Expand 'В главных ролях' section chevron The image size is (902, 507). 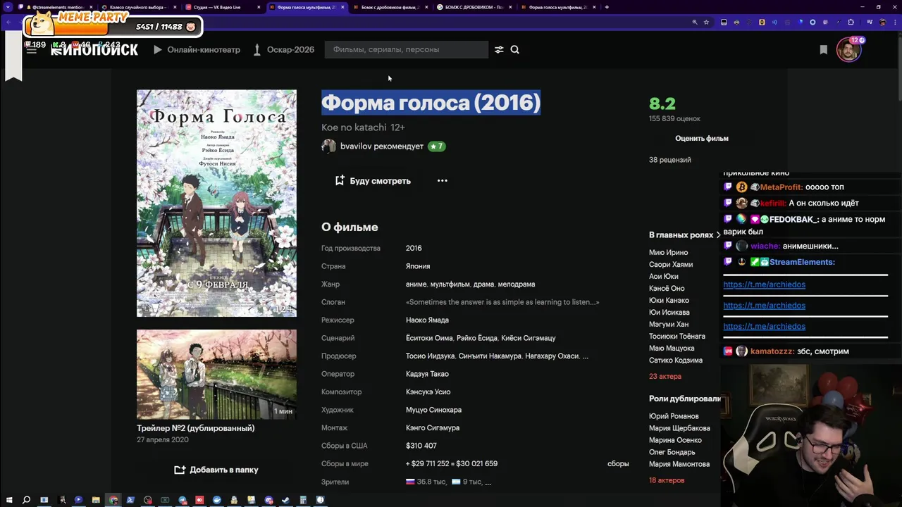point(718,235)
